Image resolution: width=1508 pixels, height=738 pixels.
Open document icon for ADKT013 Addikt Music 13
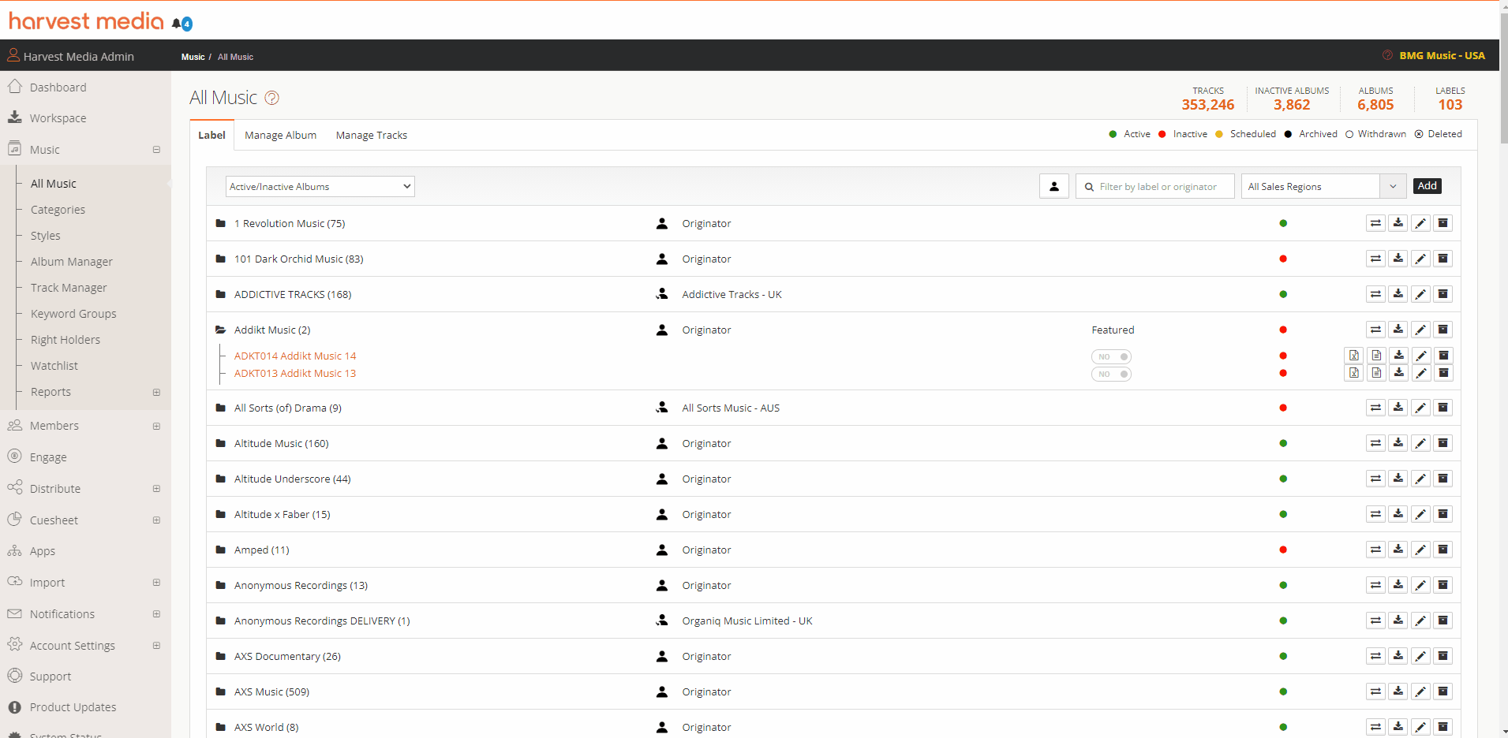click(1376, 373)
